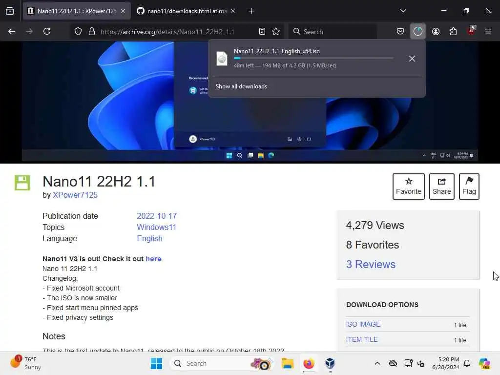Open the ITEM TILE download option
The width and height of the screenshot is (500, 375).
pyautogui.click(x=362, y=340)
